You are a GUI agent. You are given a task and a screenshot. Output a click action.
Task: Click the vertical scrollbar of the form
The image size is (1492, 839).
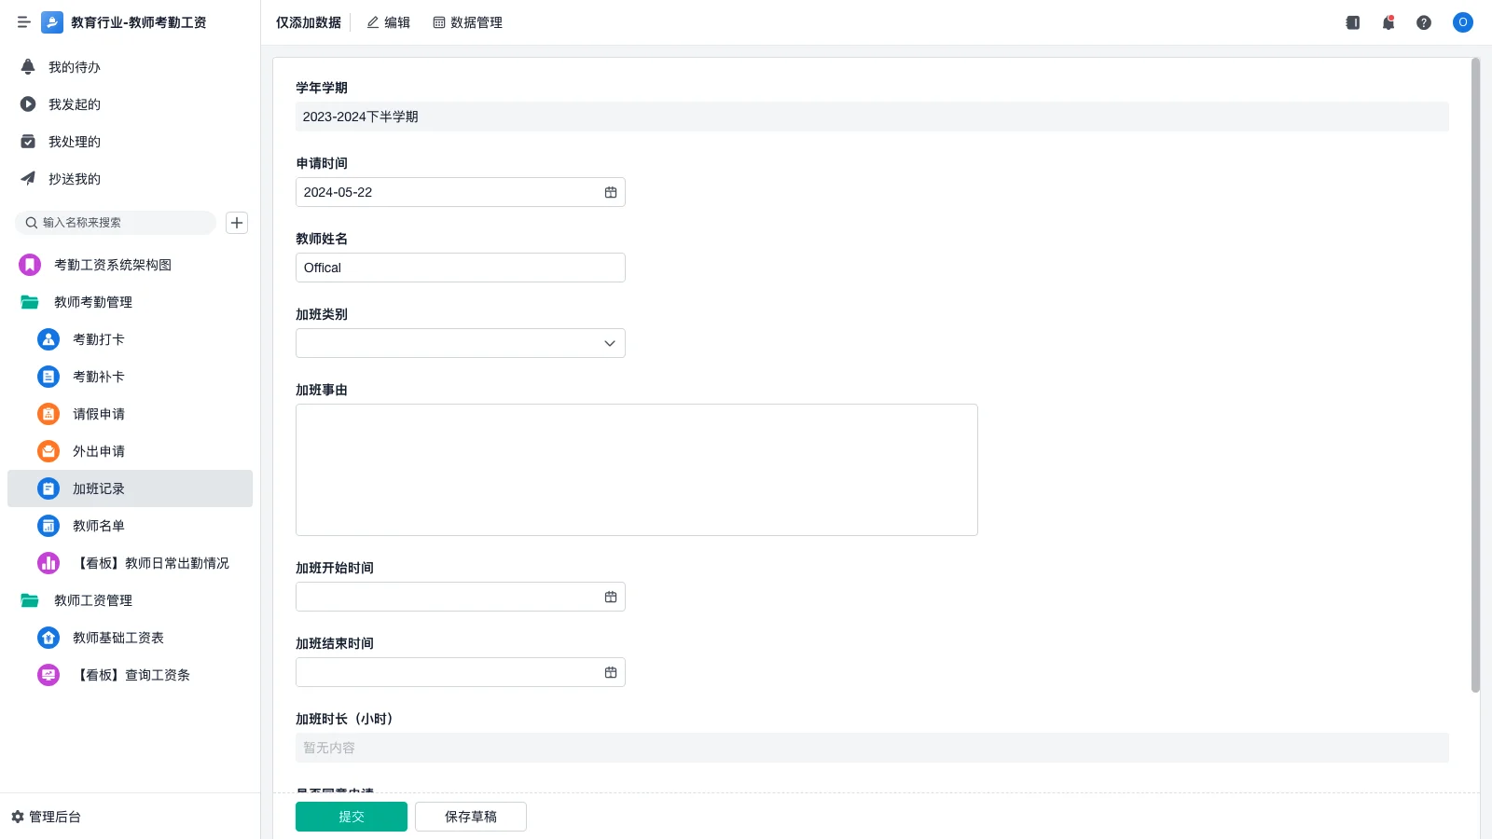tap(1475, 373)
